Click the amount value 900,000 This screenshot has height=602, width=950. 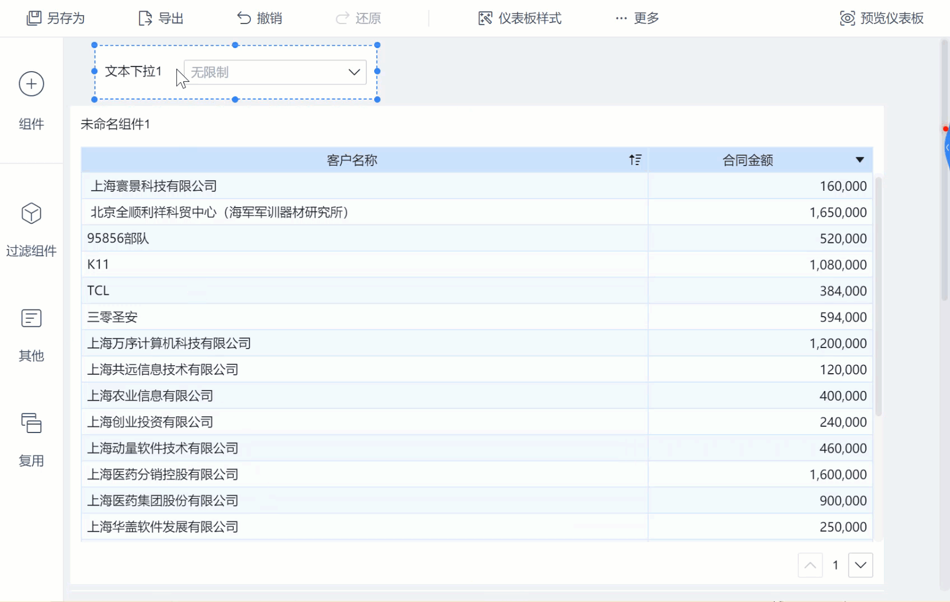[843, 501]
